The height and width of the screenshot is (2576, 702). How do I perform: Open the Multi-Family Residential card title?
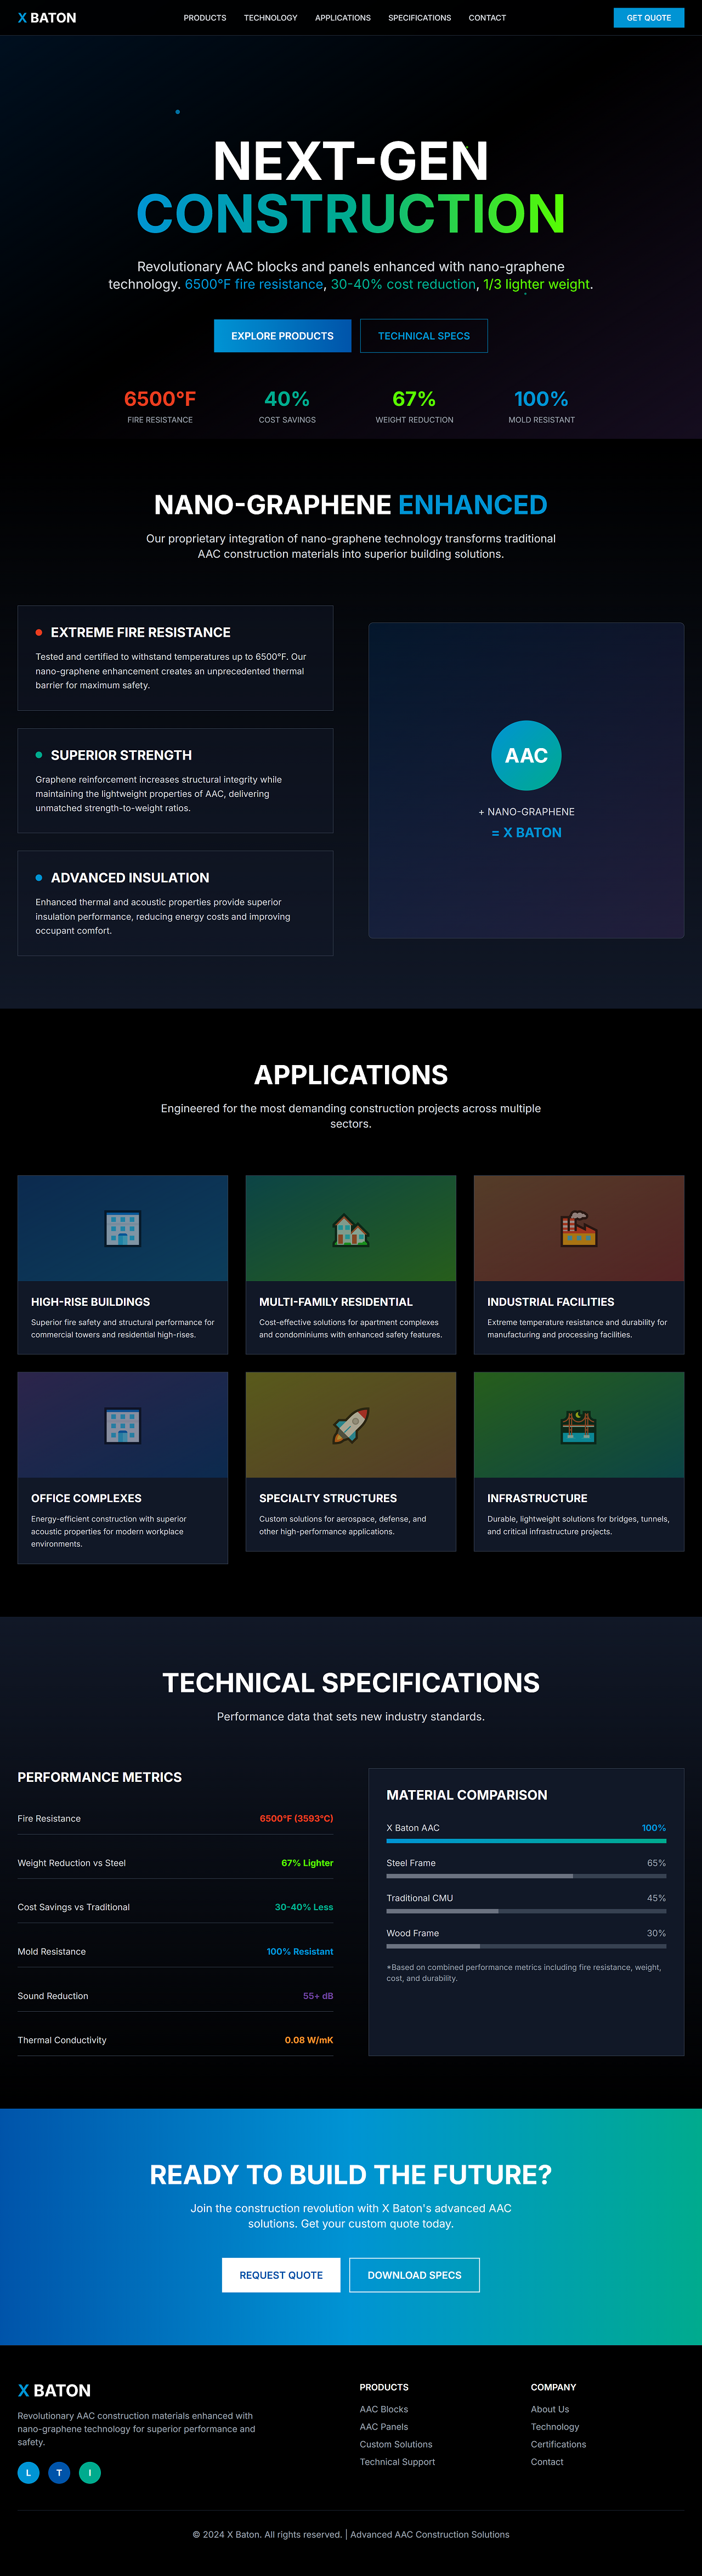pyautogui.click(x=336, y=1302)
